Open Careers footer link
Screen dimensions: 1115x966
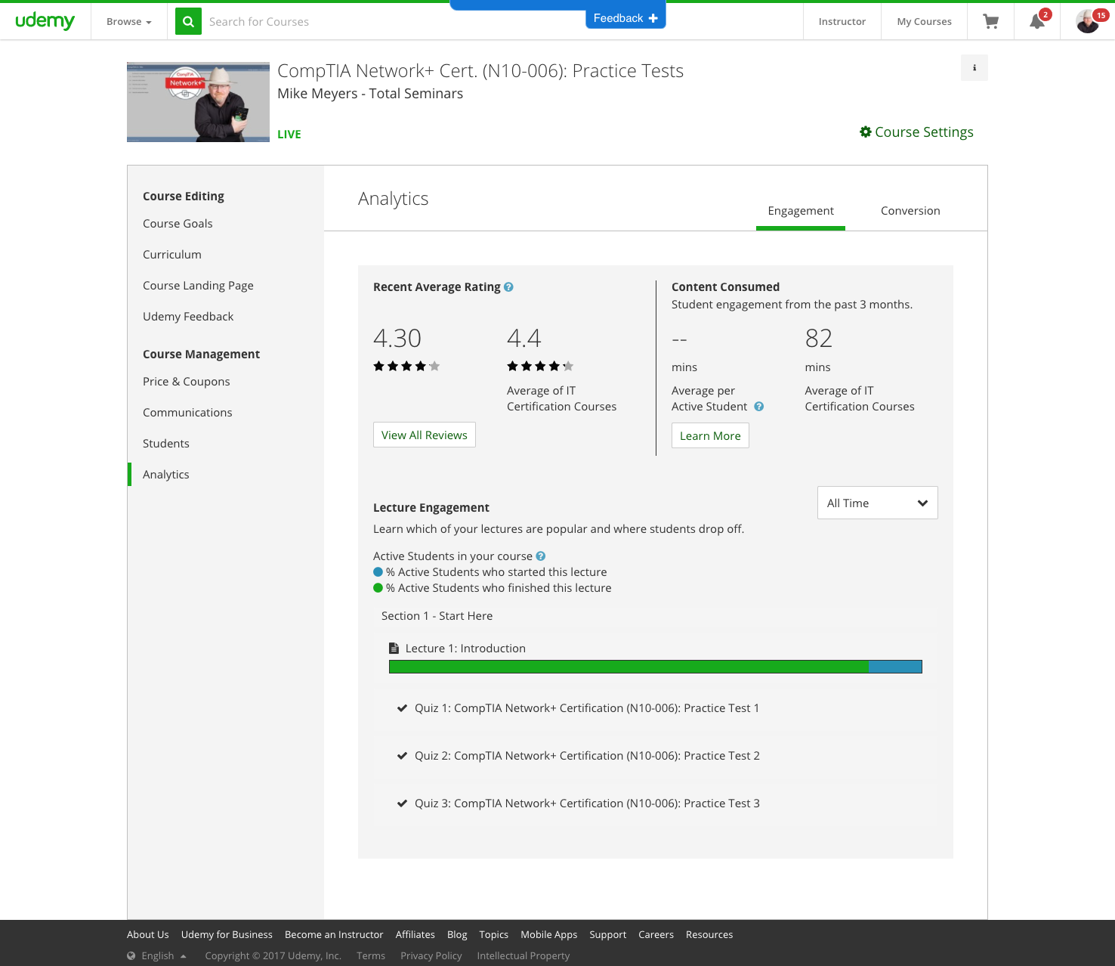click(x=656, y=935)
